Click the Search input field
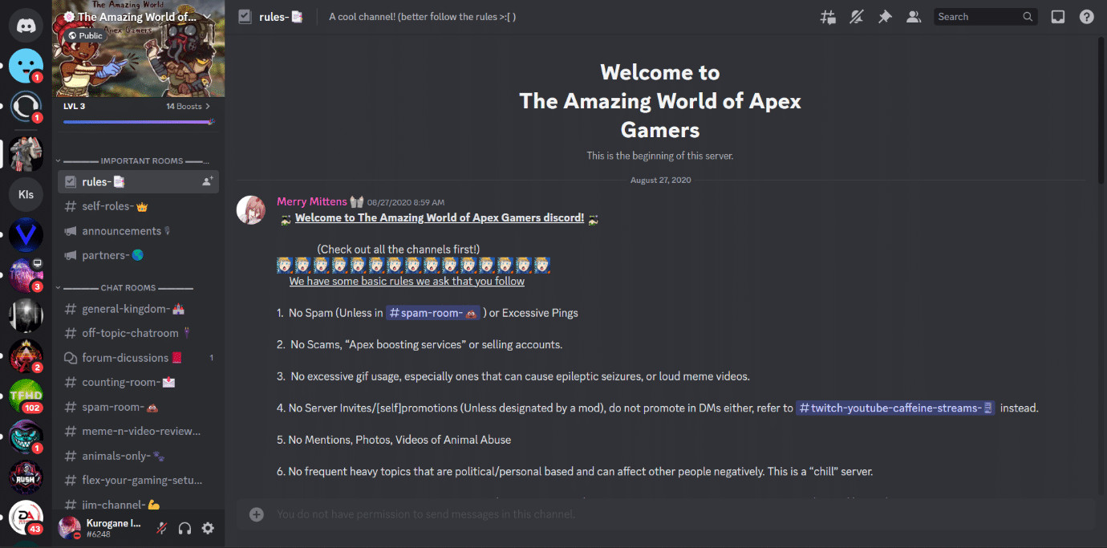 pos(980,16)
